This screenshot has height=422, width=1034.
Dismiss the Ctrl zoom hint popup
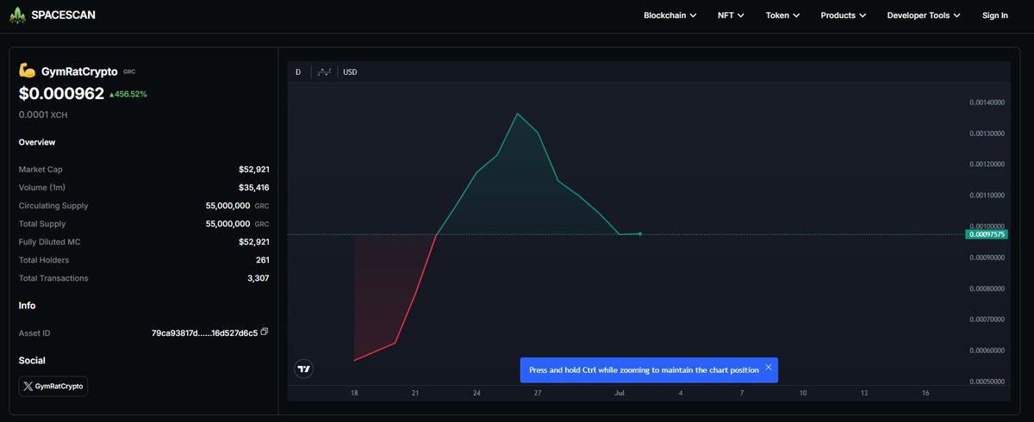click(x=769, y=367)
